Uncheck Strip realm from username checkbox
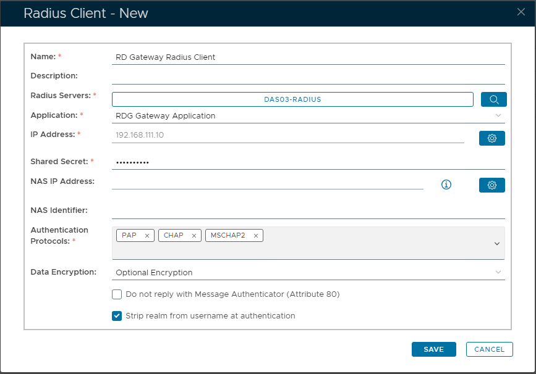 point(117,316)
